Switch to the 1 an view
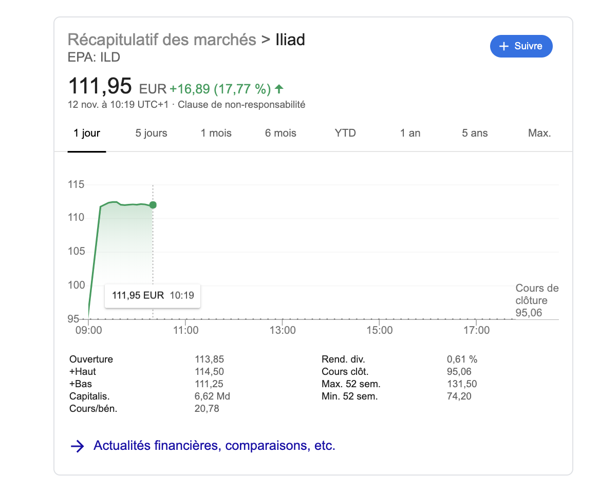Screen dimensions: 599x493 410,134
